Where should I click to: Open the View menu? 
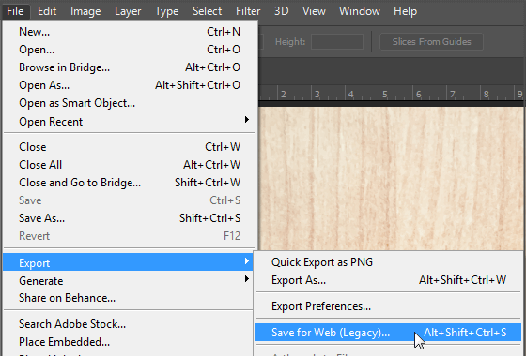[314, 11]
